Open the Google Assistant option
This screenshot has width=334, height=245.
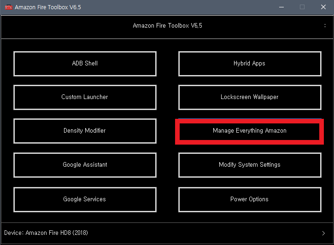[x=85, y=165]
